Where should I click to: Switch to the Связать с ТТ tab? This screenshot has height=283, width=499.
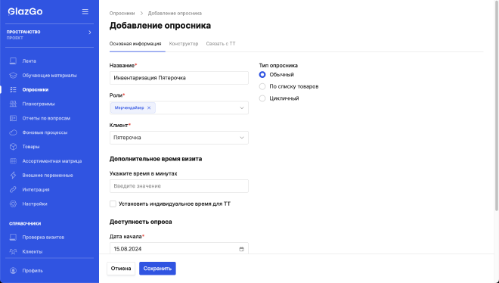(221, 44)
